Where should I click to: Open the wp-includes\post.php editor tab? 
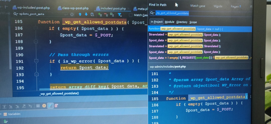tap(31, 8)
